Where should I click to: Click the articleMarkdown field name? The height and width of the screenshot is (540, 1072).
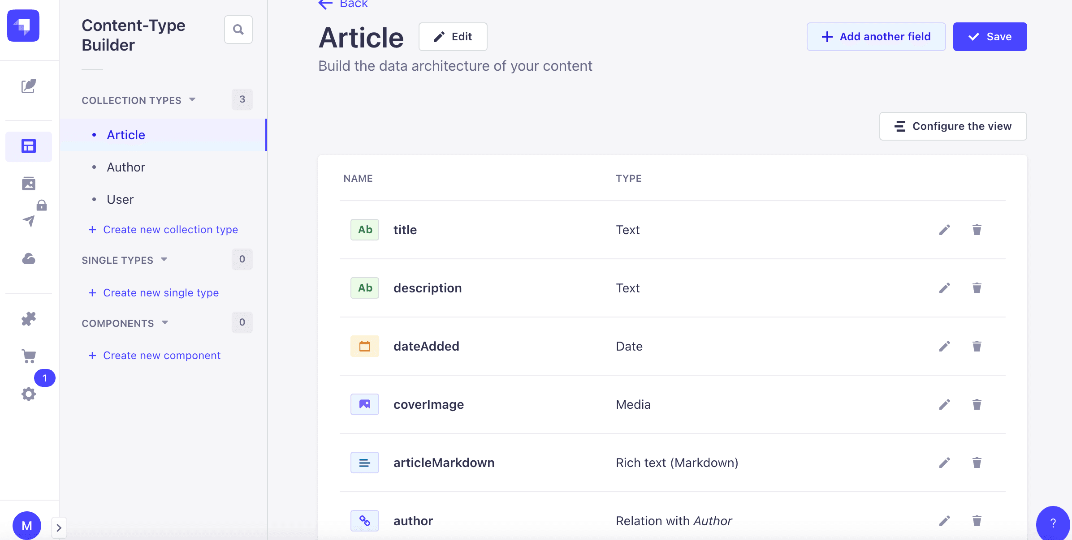click(444, 463)
